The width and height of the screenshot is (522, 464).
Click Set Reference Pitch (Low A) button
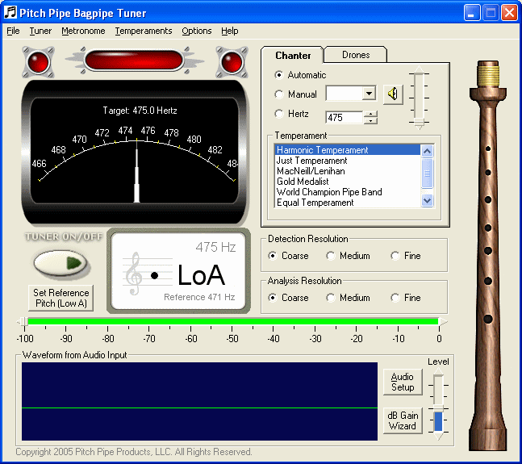60,298
